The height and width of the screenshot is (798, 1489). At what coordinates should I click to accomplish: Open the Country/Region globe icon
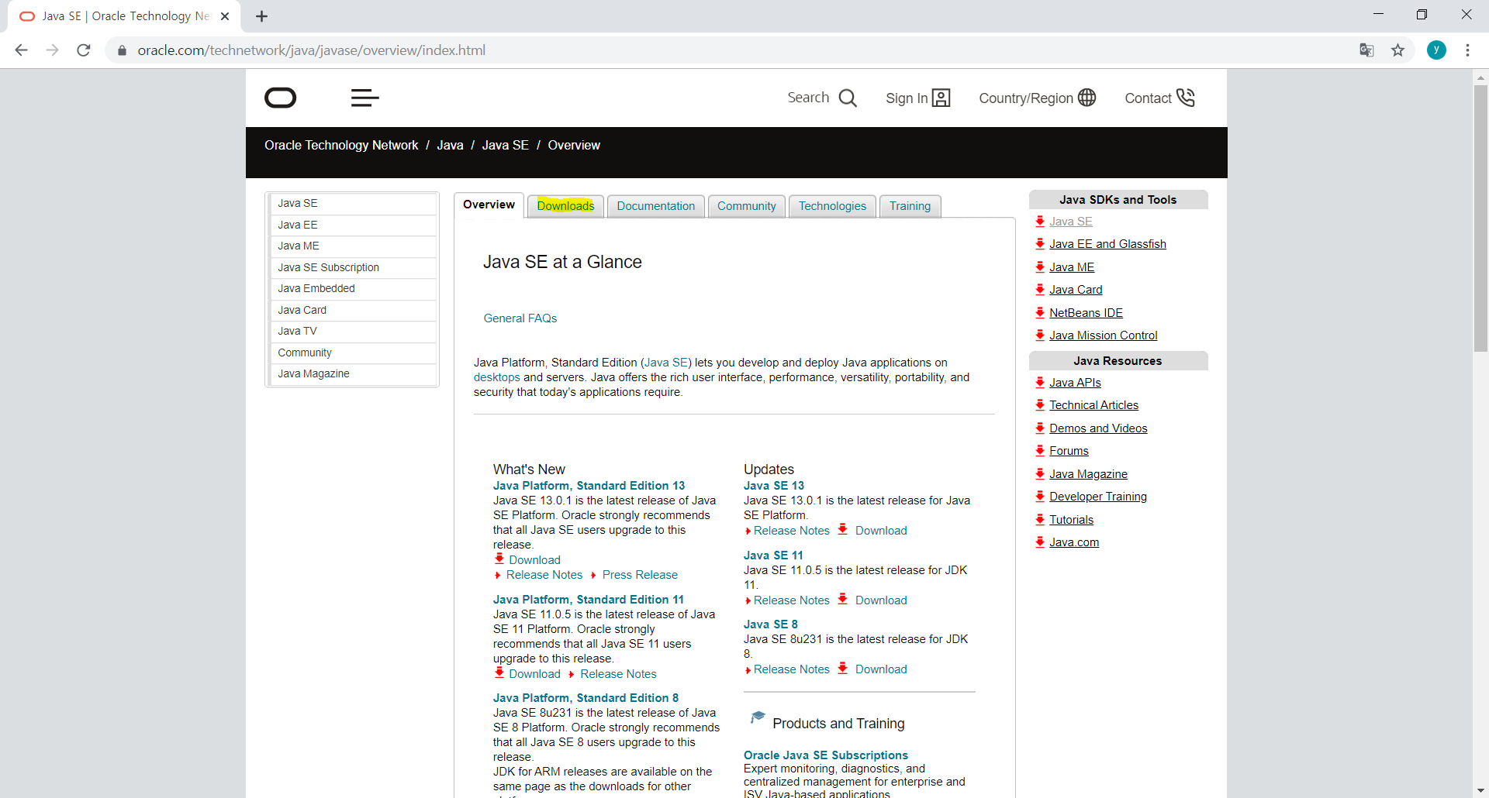1087,98
